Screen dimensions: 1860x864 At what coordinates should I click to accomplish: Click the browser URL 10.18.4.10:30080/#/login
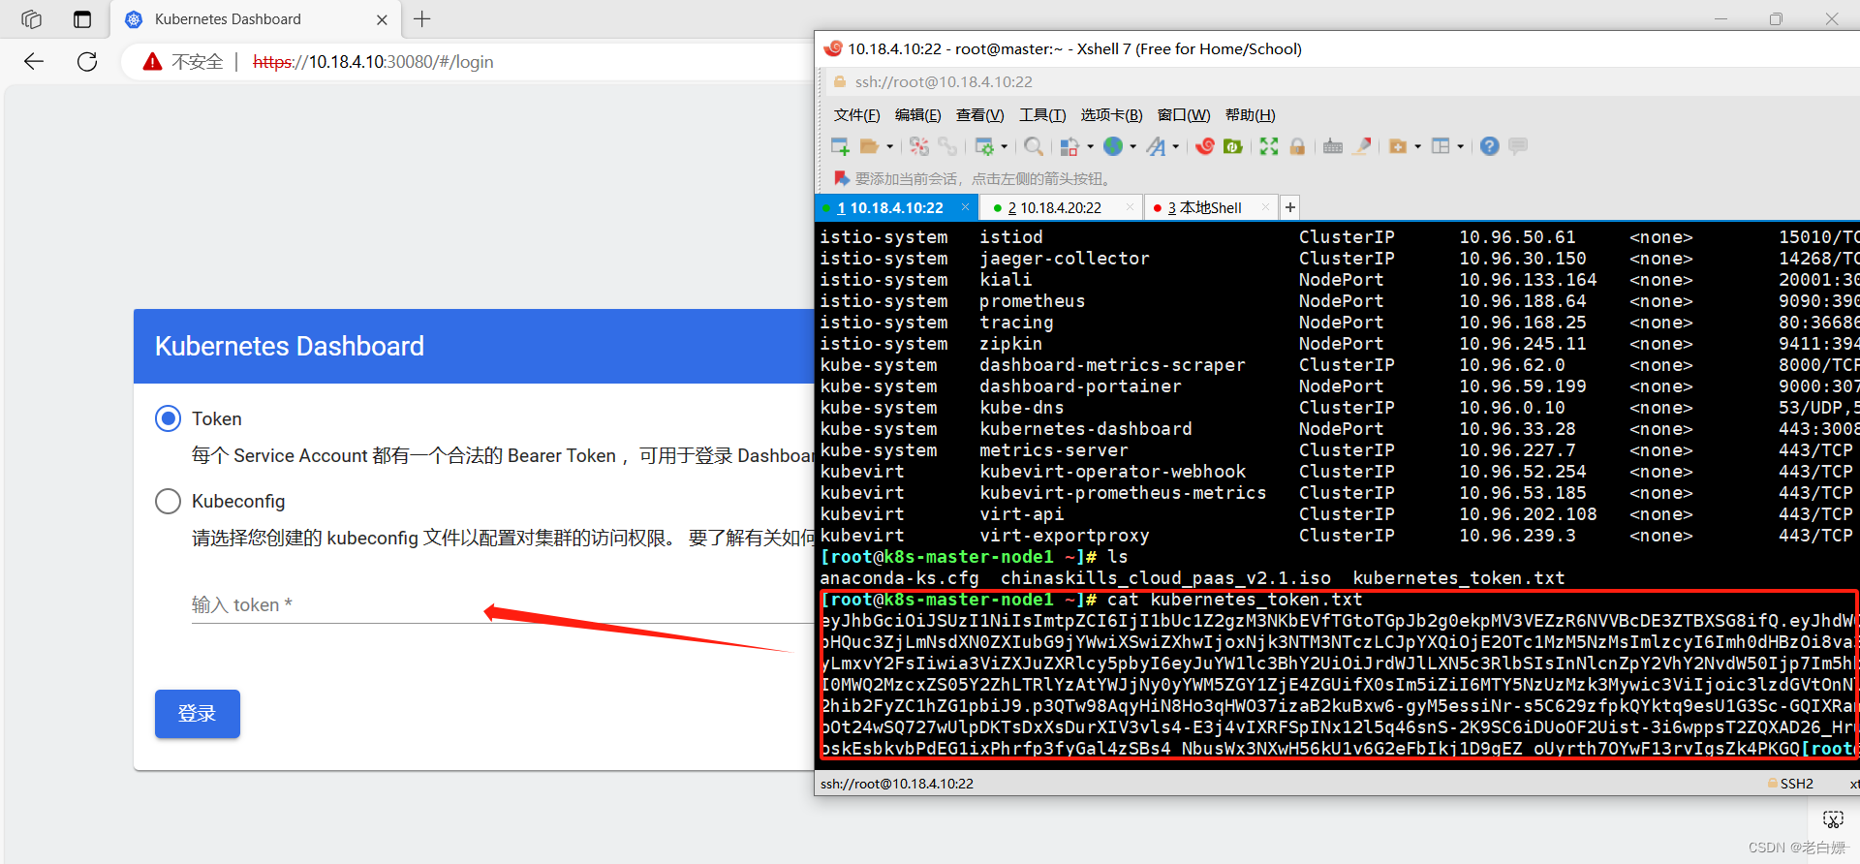tap(373, 62)
